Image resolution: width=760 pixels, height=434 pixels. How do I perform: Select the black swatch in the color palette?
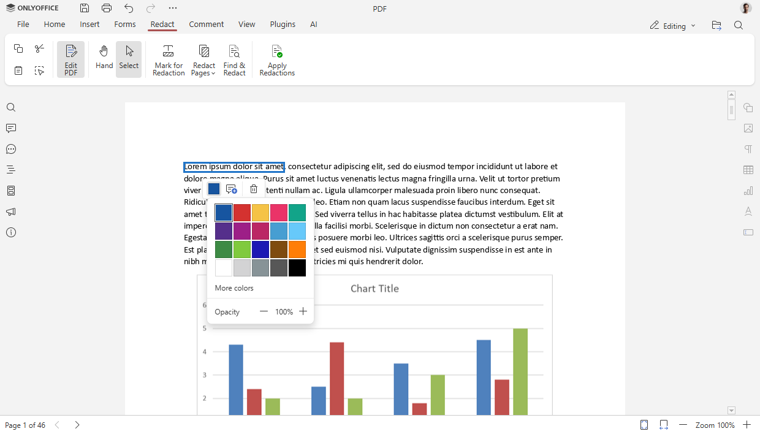click(297, 268)
